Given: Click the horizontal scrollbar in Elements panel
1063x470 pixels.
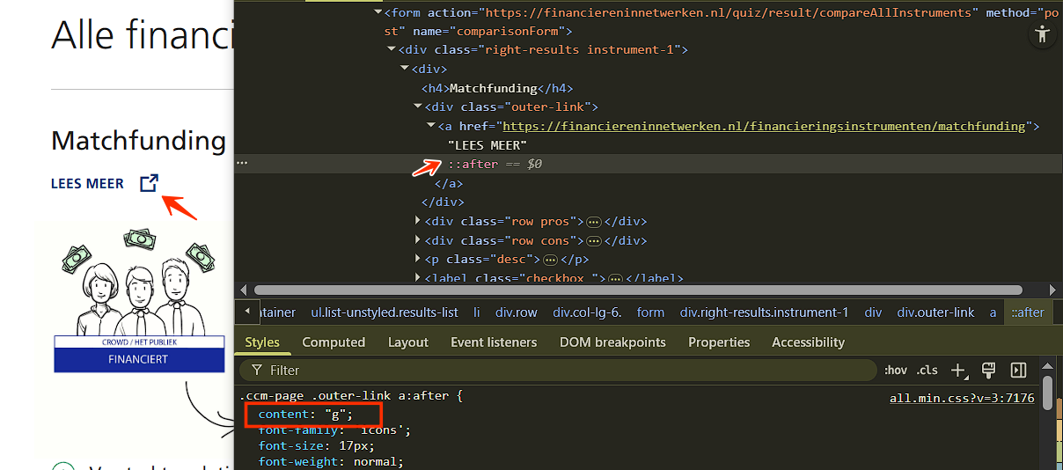Looking at the screenshot, I should coord(638,290).
